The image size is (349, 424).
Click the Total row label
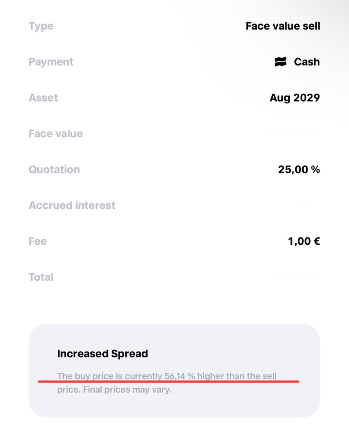(41, 277)
